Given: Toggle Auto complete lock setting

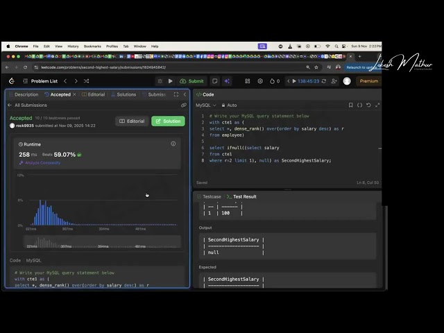Looking at the screenshot, I should (229, 105).
